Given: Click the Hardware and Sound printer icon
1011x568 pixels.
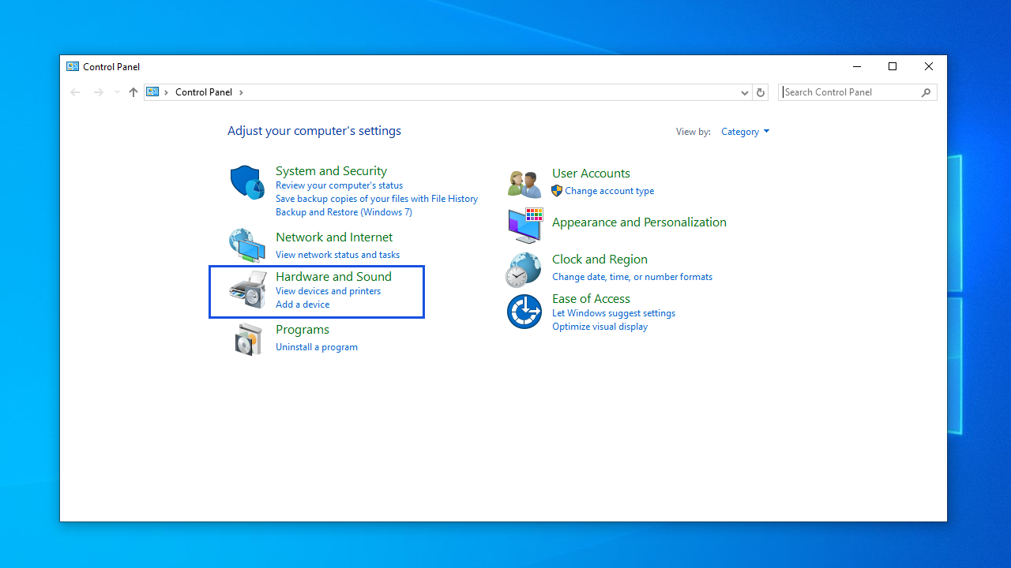Looking at the screenshot, I should point(247,290).
